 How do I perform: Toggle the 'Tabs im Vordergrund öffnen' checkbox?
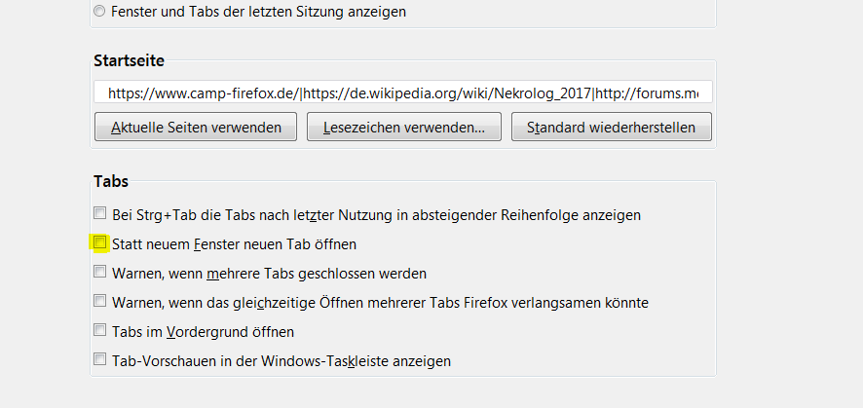tap(99, 331)
